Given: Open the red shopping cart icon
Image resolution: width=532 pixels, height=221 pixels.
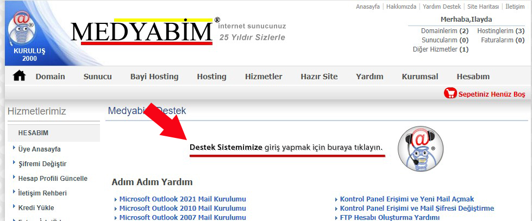Looking at the screenshot, I should [450, 93].
